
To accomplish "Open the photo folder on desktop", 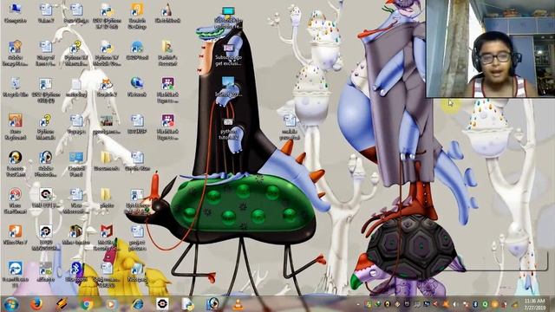I will (x=107, y=198).
